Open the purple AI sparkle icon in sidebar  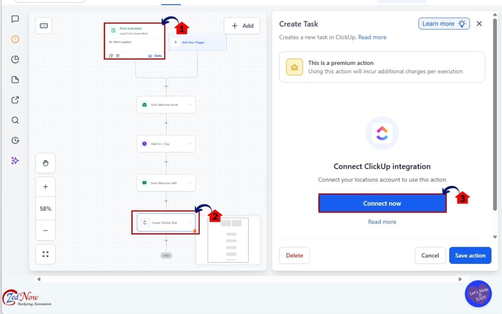[15, 160]
